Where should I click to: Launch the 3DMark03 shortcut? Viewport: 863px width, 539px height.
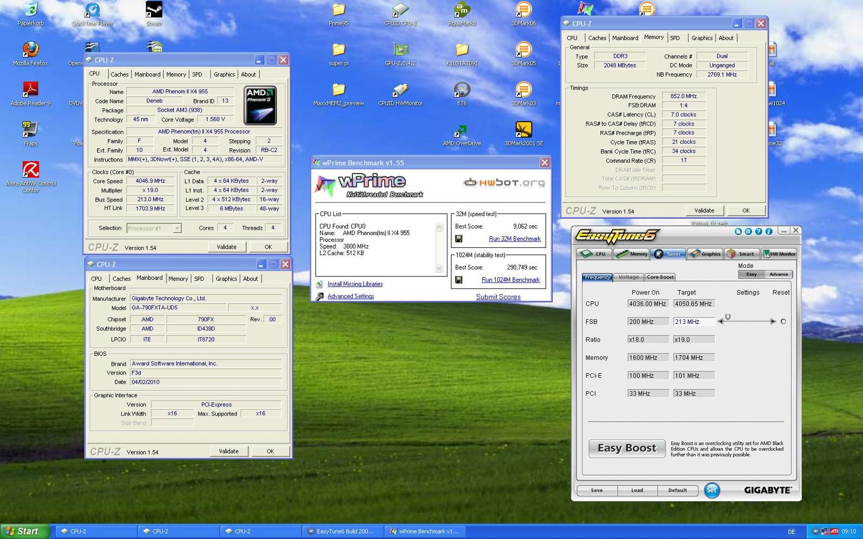(523, 94)
